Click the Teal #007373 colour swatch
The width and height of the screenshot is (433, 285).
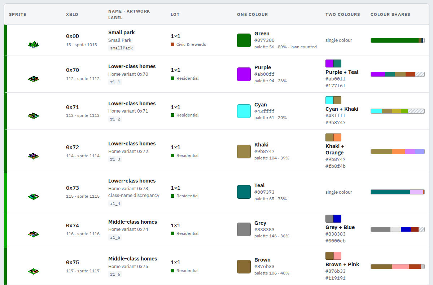244,192
